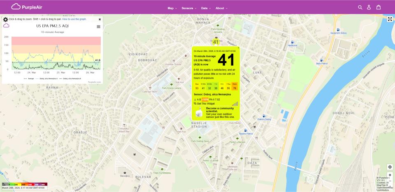Open graph settings gear
Screen dimensions: 395x192
pyautogui.click(x=5, y=19)
